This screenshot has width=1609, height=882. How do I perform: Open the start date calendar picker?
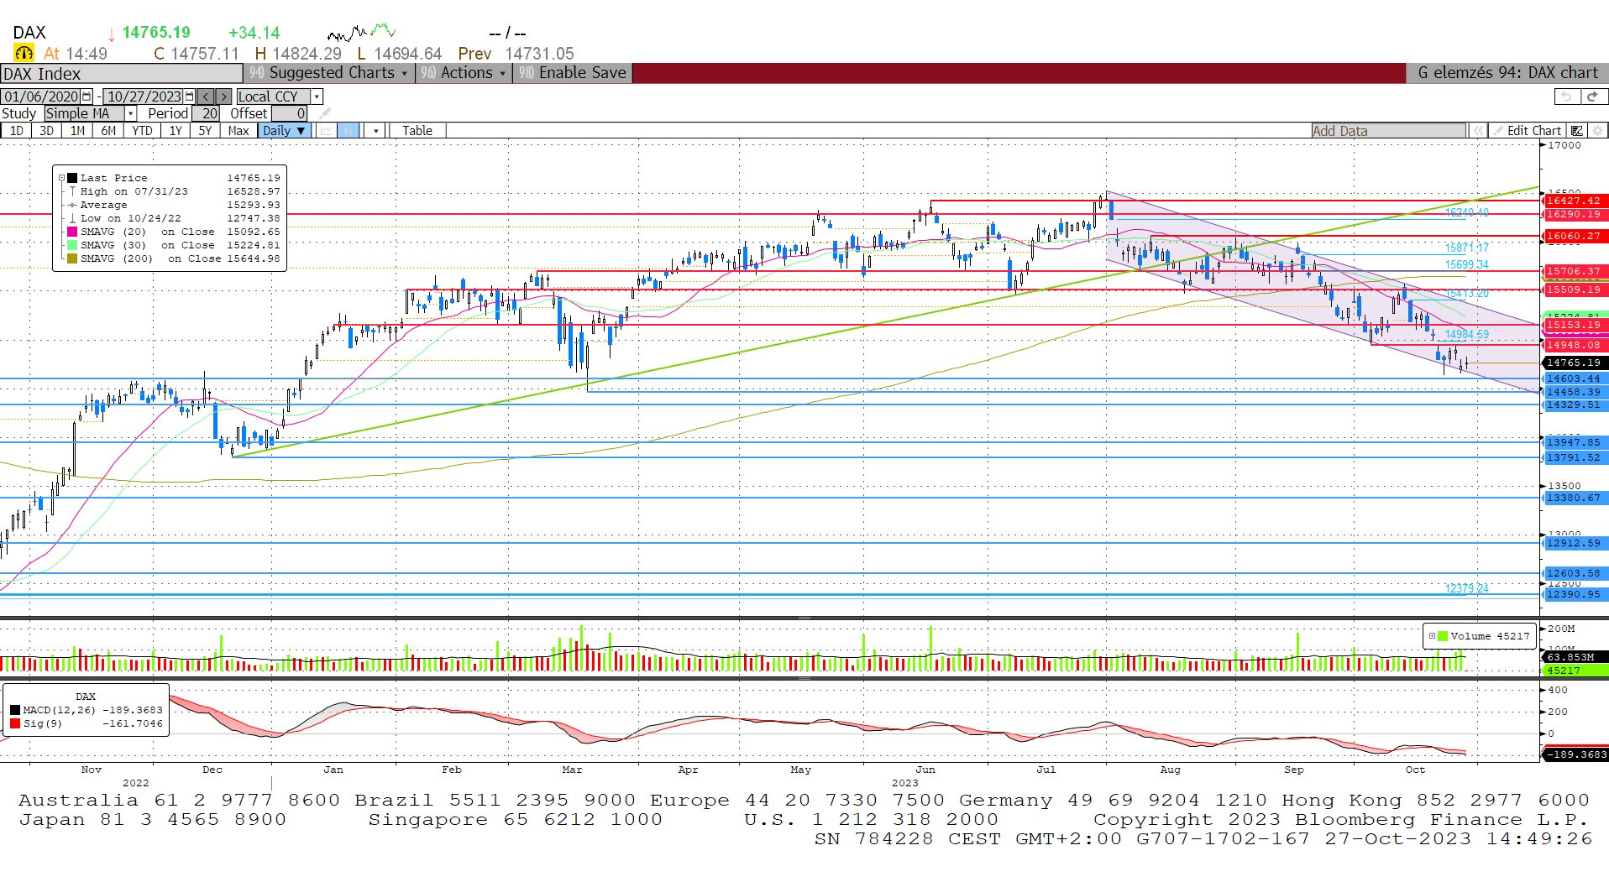click(86, 97)
